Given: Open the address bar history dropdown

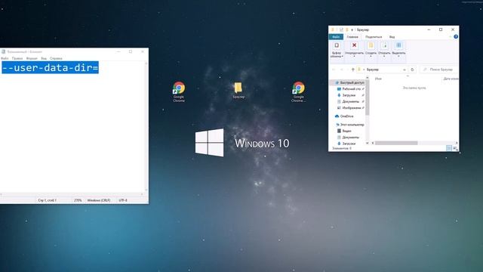Looking at the screenshot, I should (405, 70).
